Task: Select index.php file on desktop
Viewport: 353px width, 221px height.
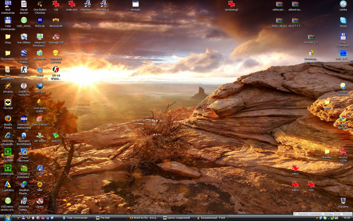Action: click(72, 6)
